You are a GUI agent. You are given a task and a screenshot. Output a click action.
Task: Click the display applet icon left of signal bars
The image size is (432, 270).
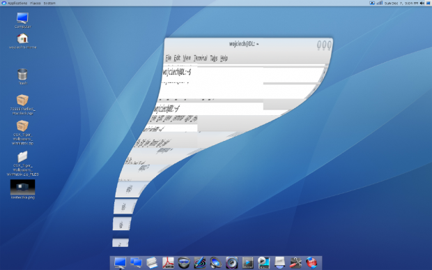(x=372, y=3)
